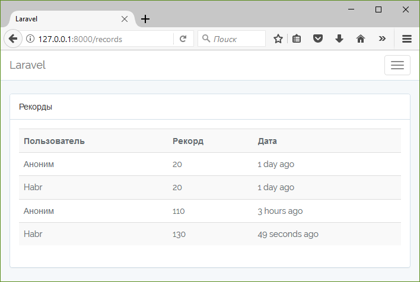The height and width of the screenshot is (282, 420).
Task: Bookmark this page with the star icon
Action: pos(278,39)
